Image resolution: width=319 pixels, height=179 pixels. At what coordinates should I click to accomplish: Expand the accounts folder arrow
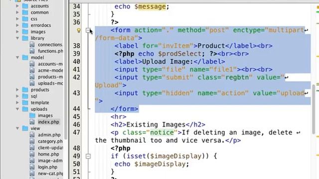(17, 6)
